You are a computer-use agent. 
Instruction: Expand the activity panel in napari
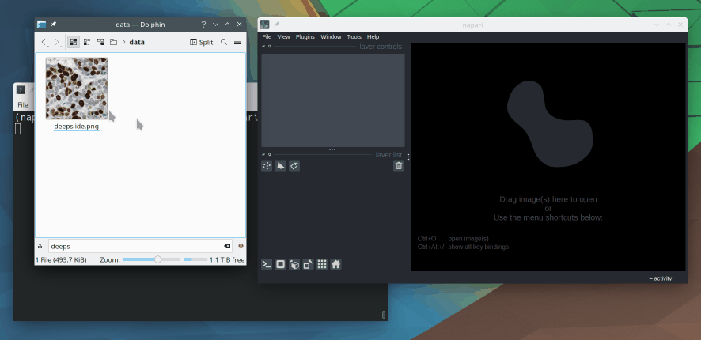[x=660, y=278]
